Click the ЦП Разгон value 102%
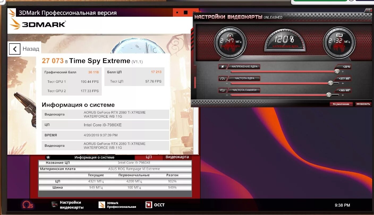This screenshot has width=374, height=215. tap(172, 181)
